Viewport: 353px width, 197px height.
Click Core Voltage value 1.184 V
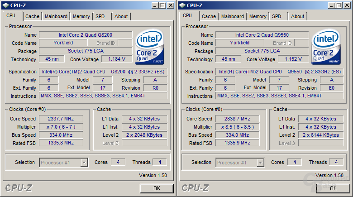pos(117,59)
